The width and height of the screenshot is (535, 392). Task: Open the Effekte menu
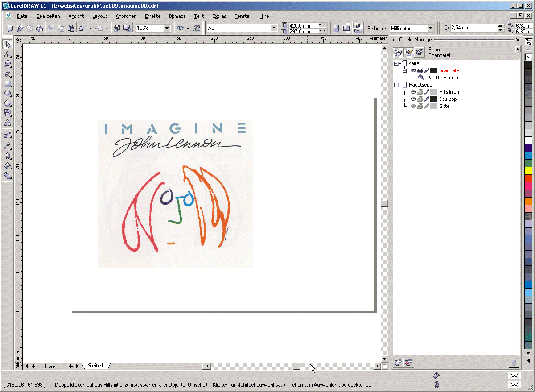[152, 16]
